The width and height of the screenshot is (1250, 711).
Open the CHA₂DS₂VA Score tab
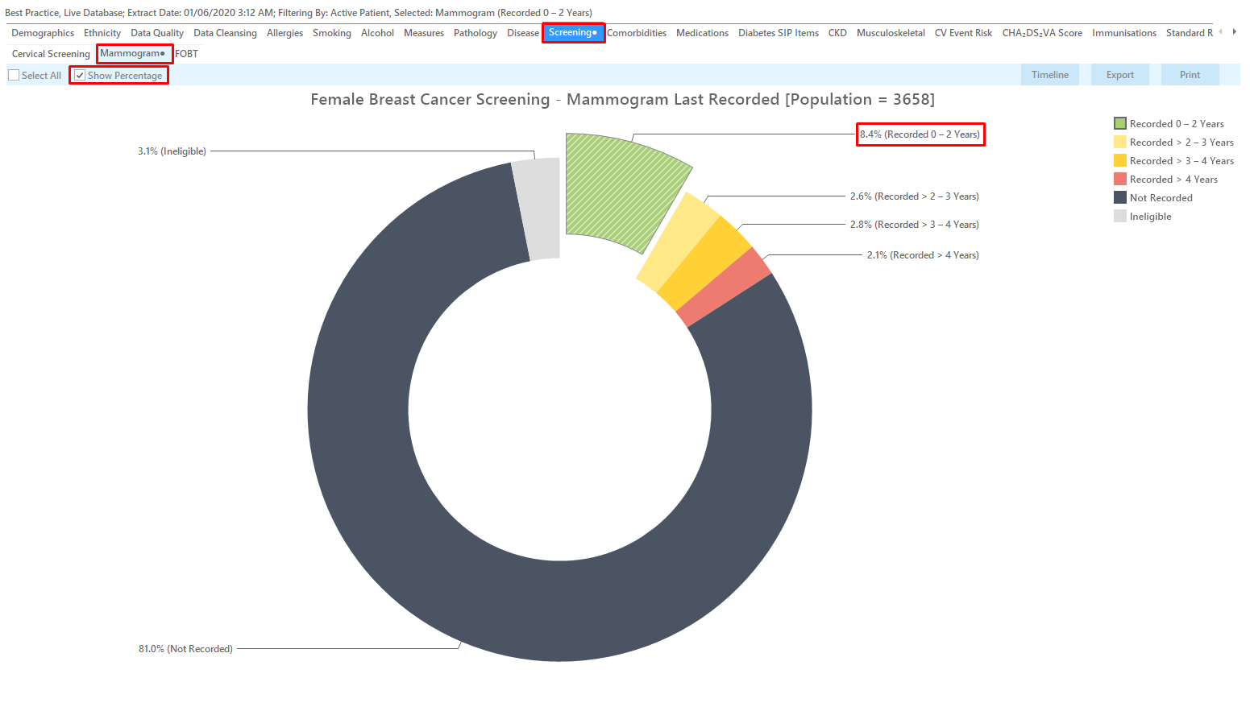[x=1042, y=33]
